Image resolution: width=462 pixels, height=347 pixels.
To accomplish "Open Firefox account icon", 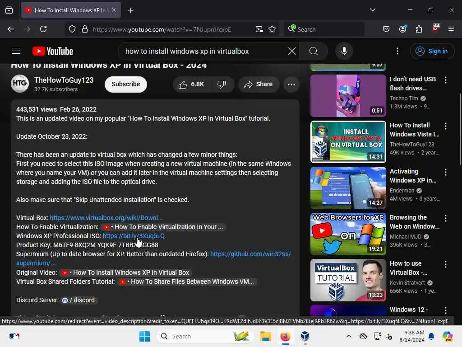I will point(402,29).
